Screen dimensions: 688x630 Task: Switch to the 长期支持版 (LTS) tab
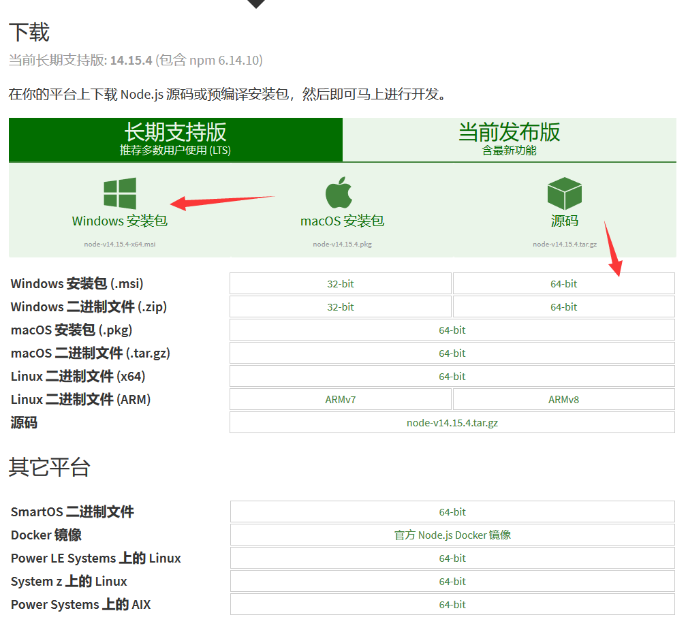click(176, 140)
